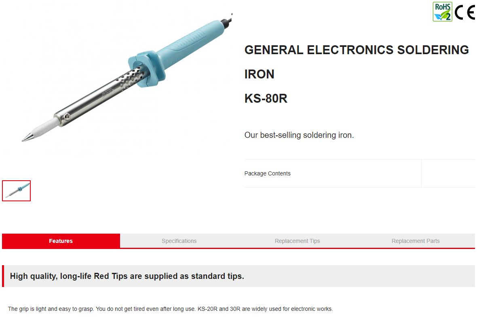Click the empty Package Contents value cell
This screenshot has width=477, height=327.
(x=448, y=173)
